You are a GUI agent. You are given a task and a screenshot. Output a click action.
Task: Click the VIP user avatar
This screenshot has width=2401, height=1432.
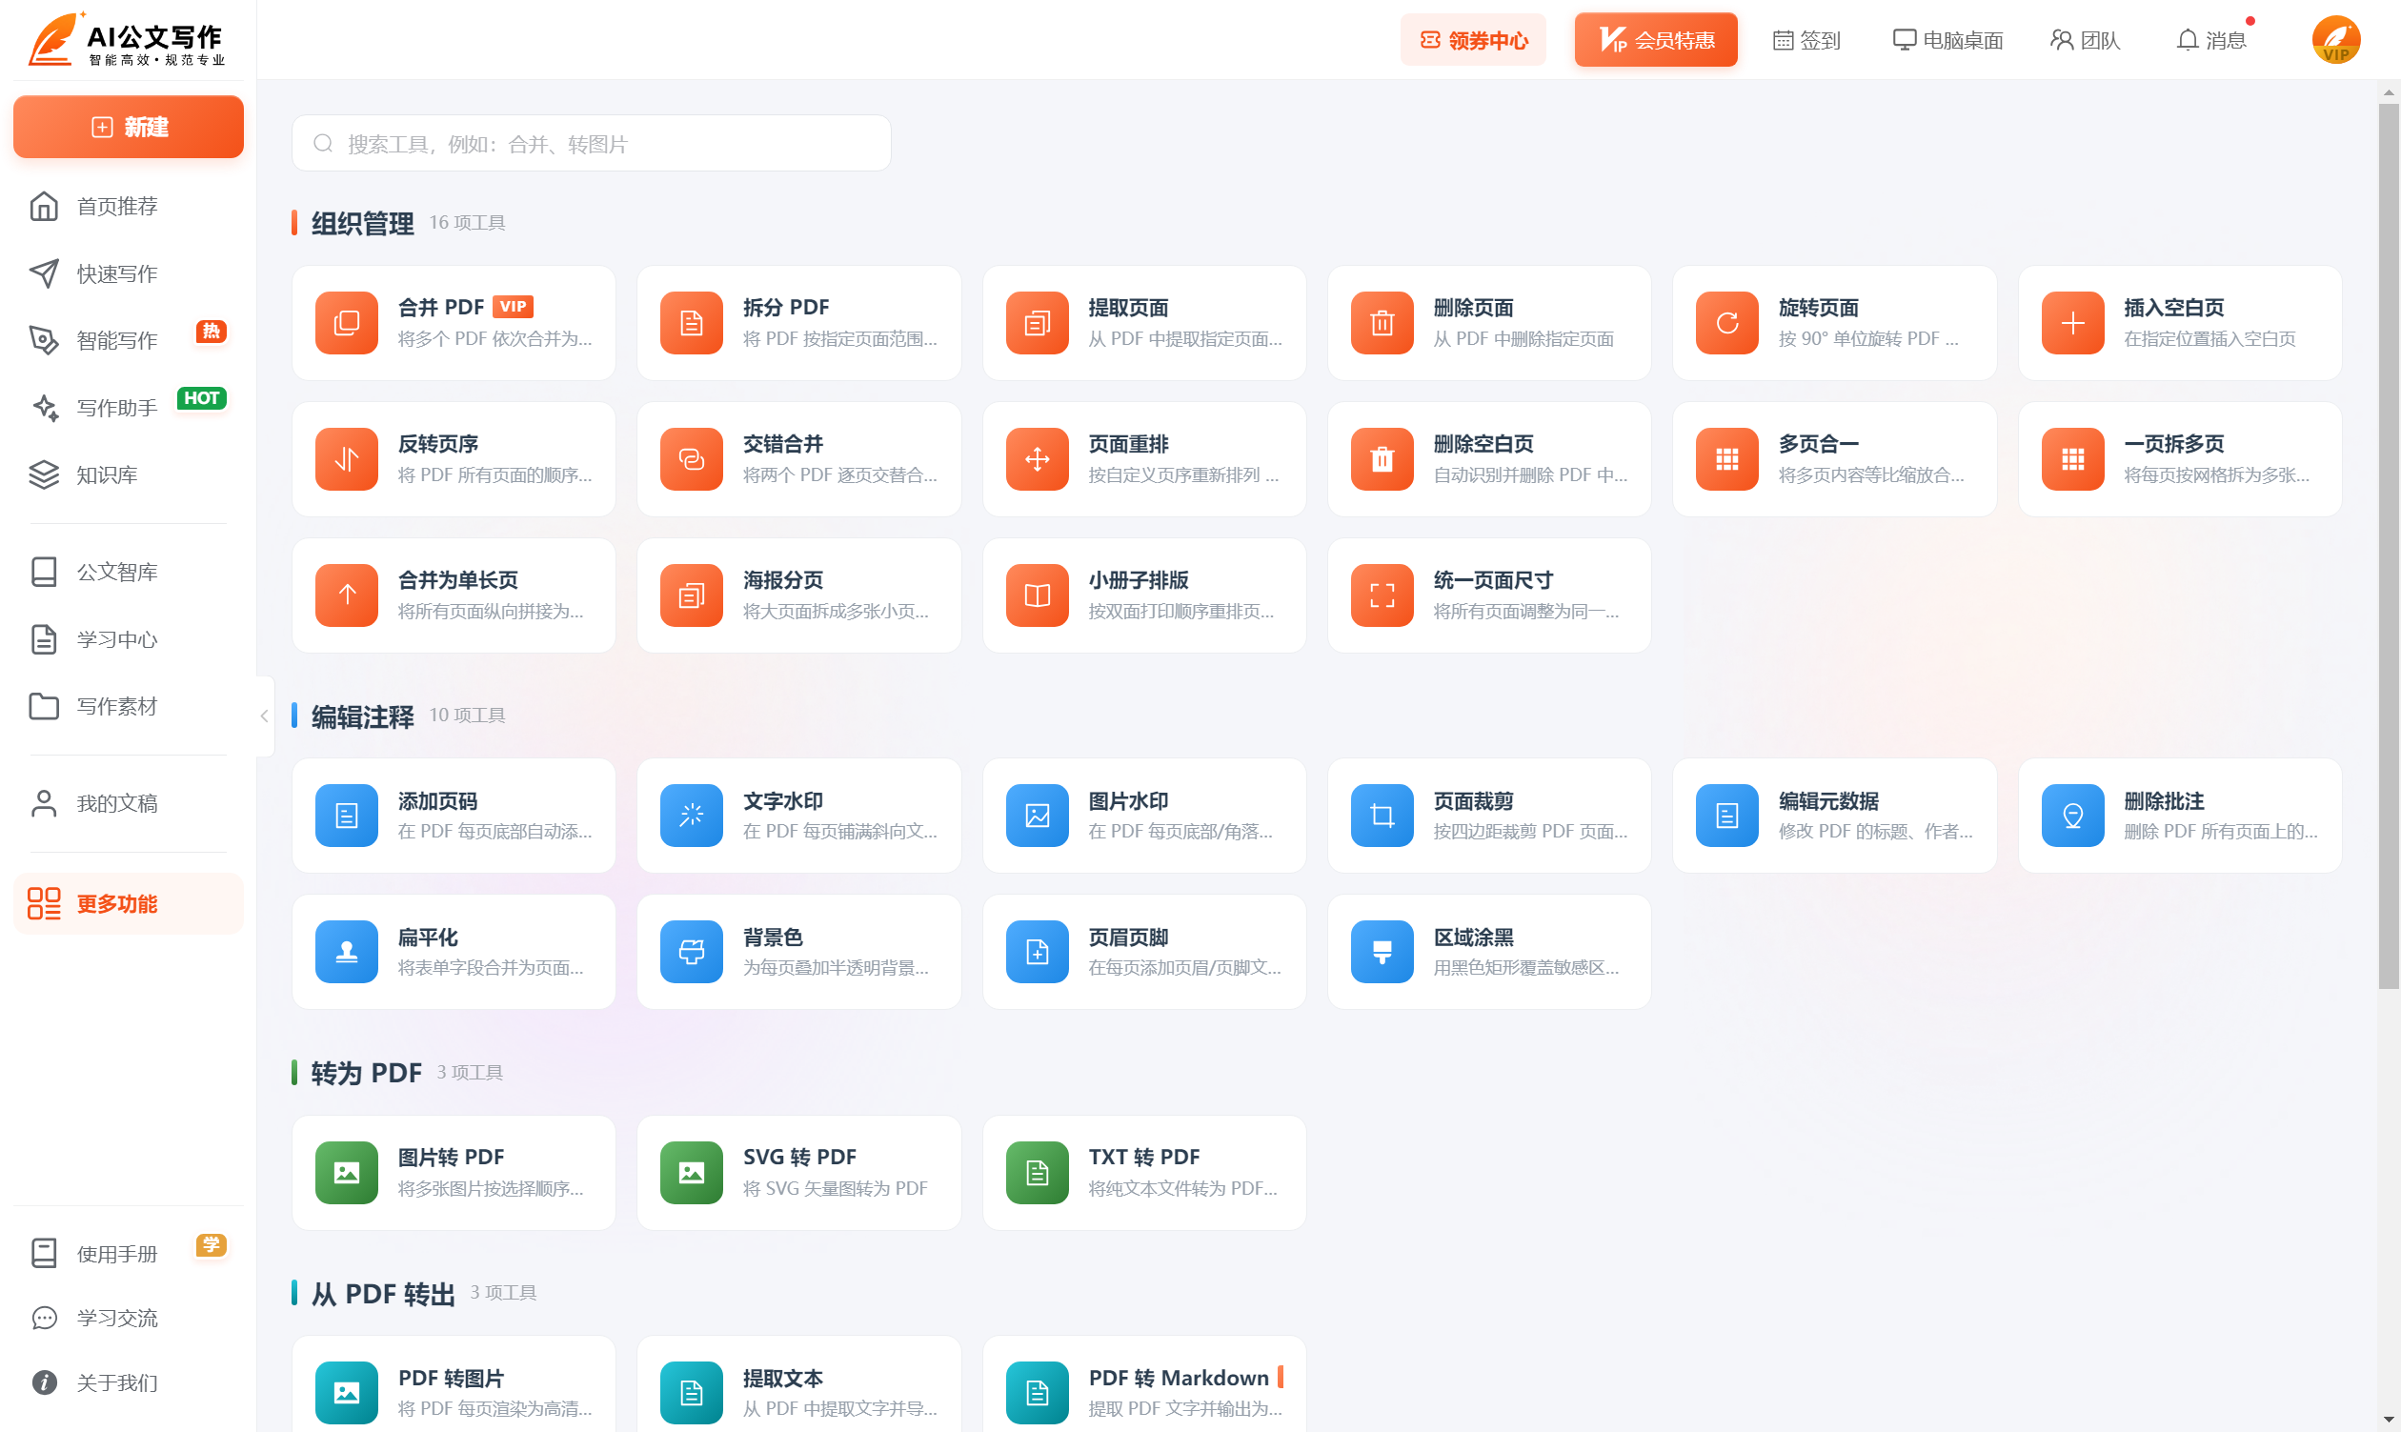[2335, 40]
